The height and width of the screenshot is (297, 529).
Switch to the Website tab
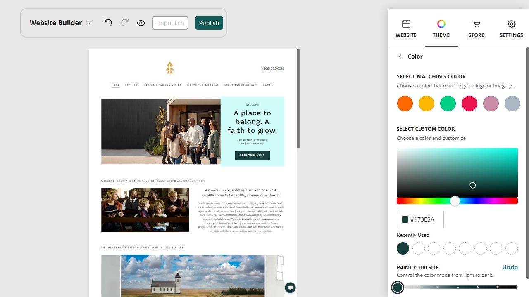[x=406, y=29]
